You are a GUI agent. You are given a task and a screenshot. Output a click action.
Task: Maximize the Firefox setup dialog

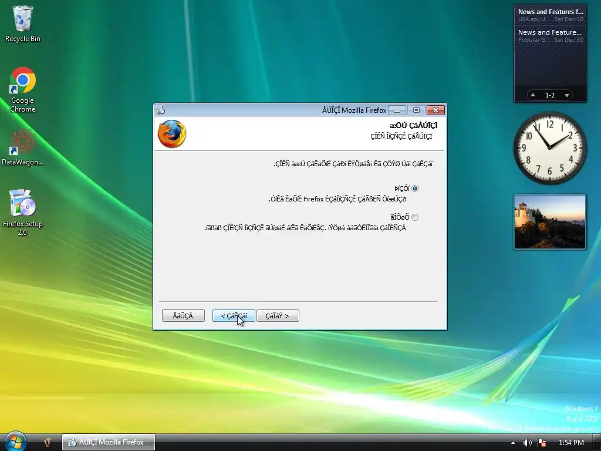416,110
